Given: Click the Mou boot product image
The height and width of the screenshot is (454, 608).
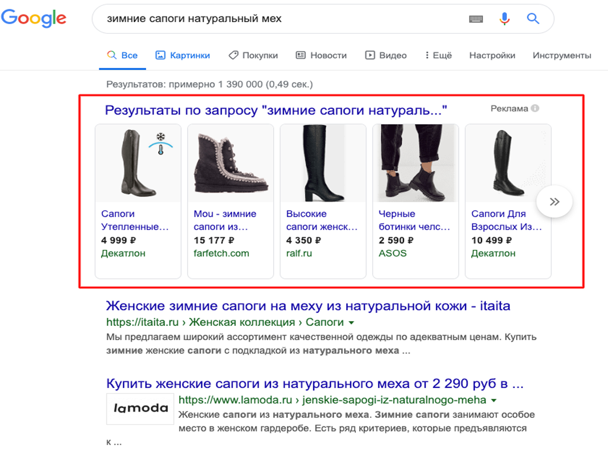Looking at the screenshot, I should pyautogui.click(x=231, y=163).
